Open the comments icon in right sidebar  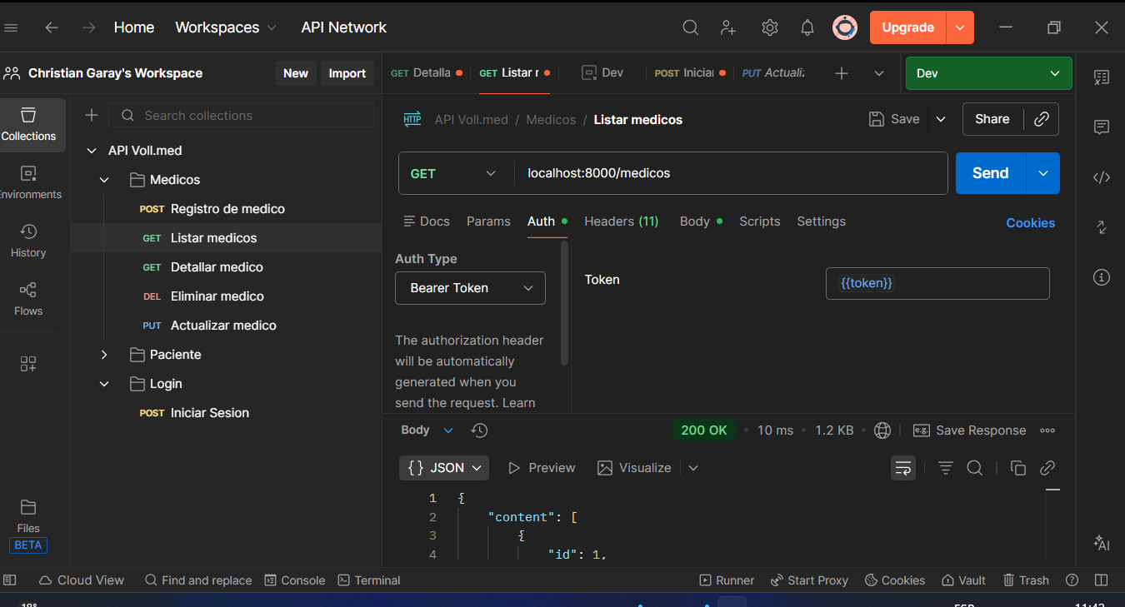coord(1101,127)
